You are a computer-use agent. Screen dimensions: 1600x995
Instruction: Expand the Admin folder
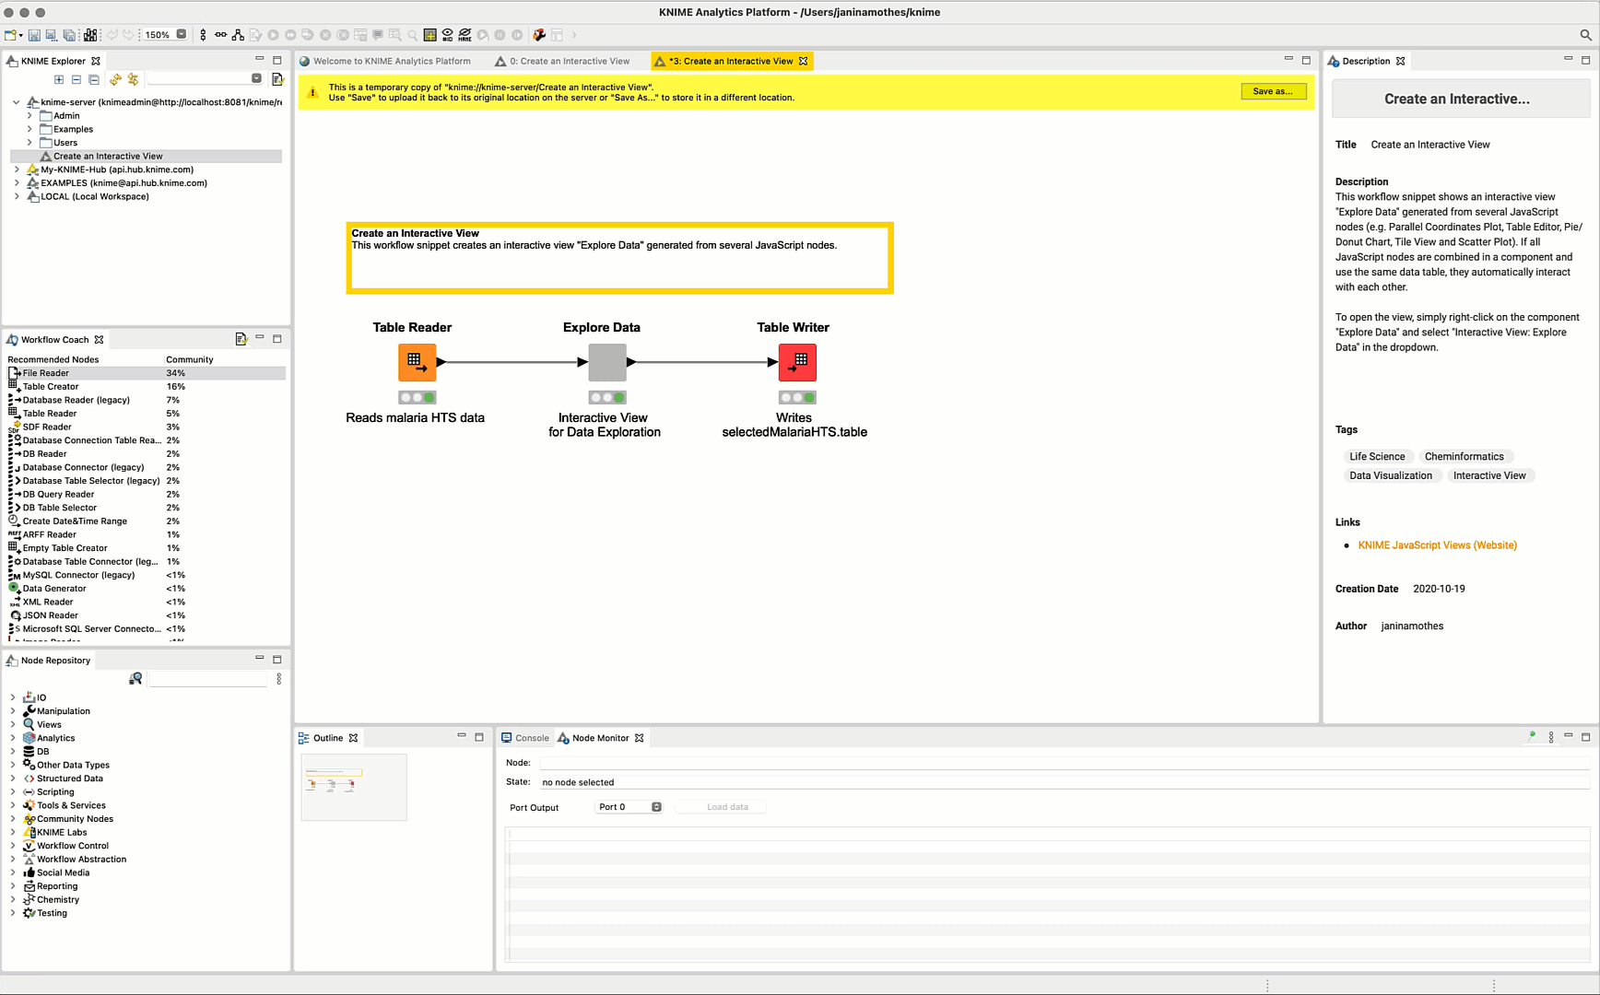tap(29, 116)
